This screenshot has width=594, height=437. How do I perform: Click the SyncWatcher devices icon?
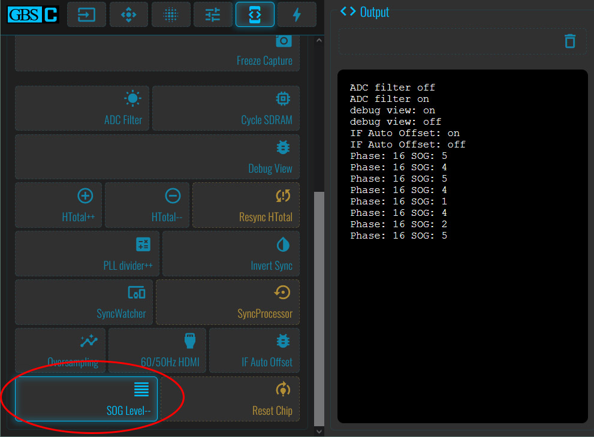point(137,293)
